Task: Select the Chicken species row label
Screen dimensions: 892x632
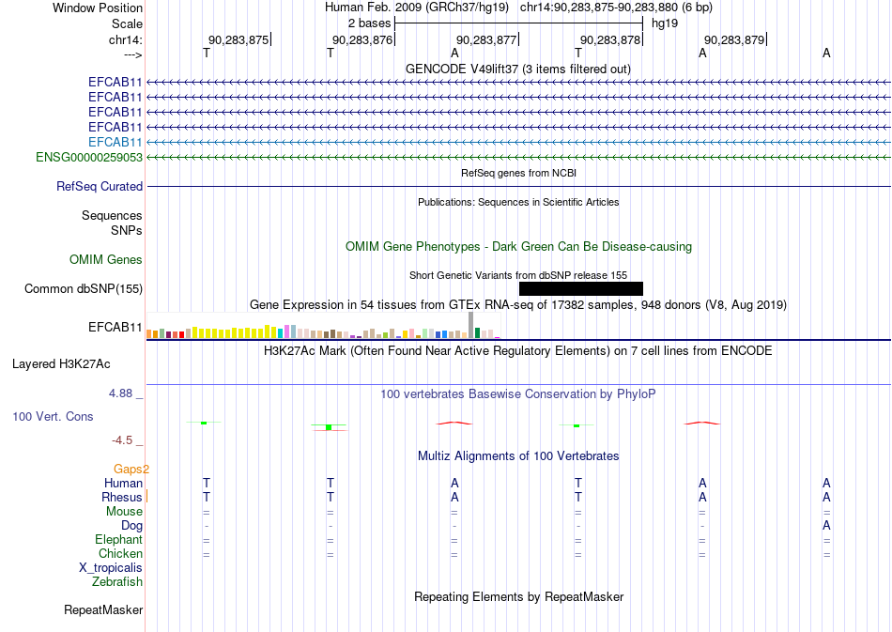Action: pyautogui.click(x=120, y=553)
